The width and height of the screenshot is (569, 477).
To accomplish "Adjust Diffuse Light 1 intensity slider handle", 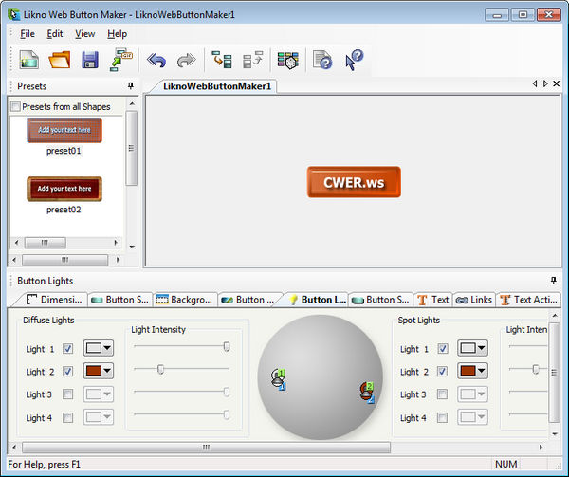I will point(227,346).
